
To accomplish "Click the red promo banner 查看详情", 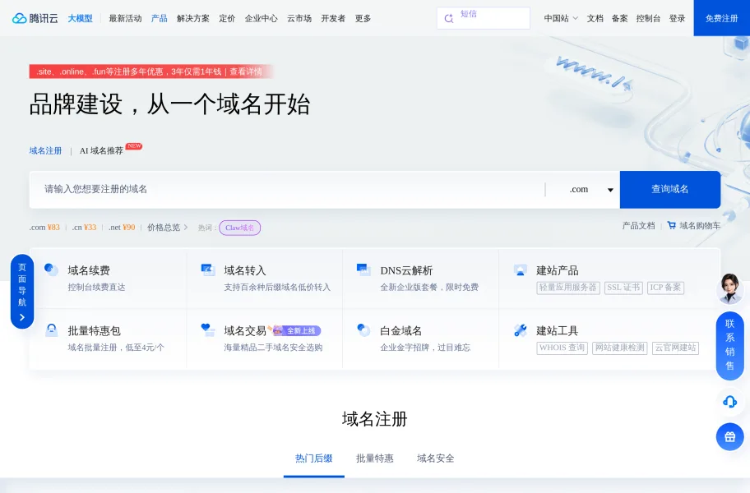I will click(x=246, y=71).
